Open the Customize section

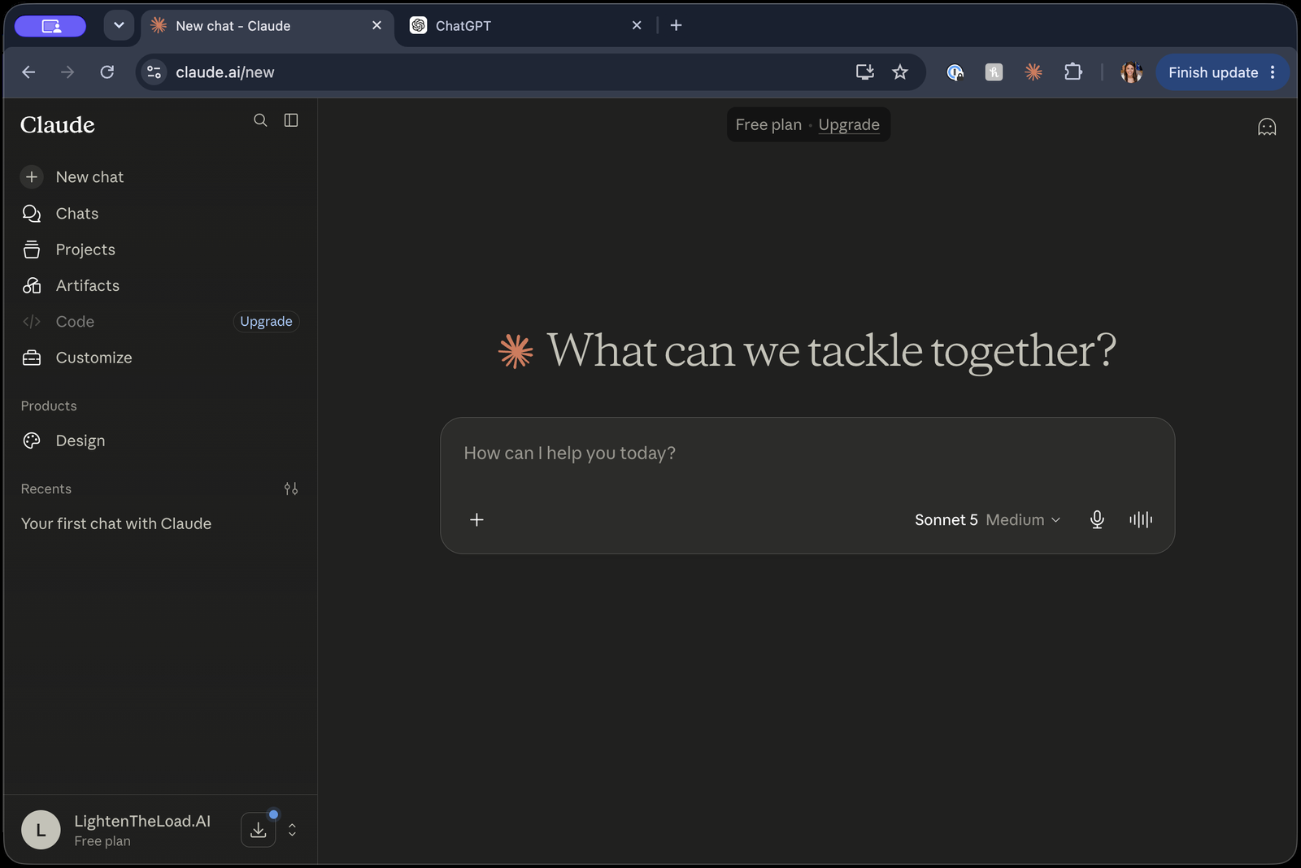(x=160, y=358)
